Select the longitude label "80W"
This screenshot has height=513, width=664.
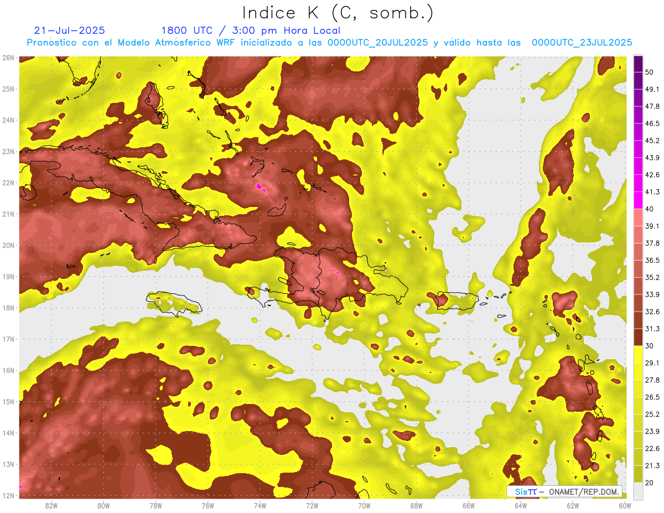(x=103, y=505)
